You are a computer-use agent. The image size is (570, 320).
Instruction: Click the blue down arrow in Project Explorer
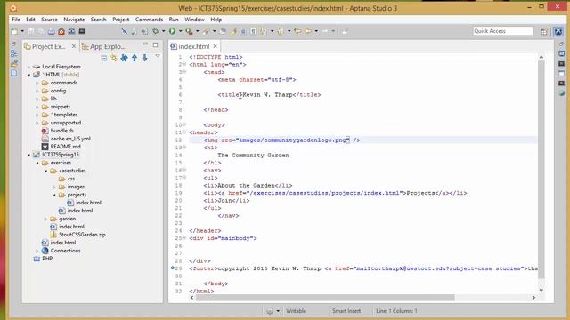[144, 58]
